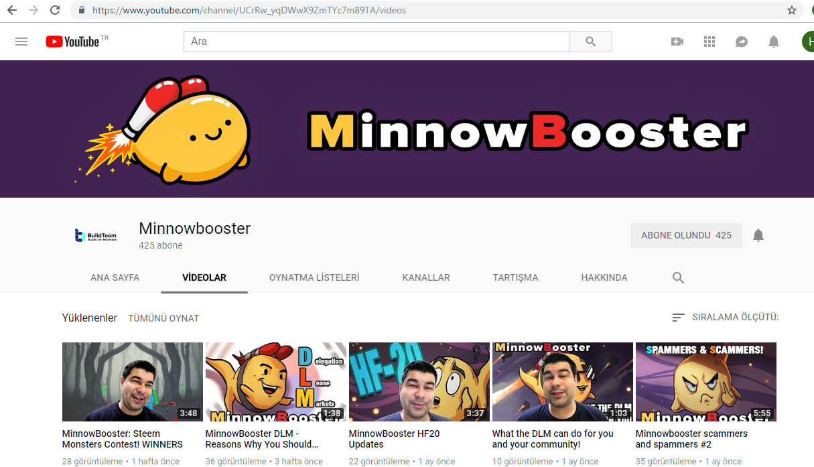Click the browser URL address bar
Viewport: 814px width, 467px height.
429,10
